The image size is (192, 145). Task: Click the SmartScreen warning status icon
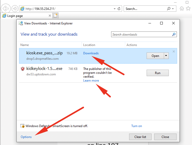[x=22, y=126]
